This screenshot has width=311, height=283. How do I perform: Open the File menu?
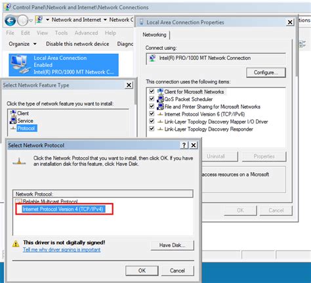[10, 33]
